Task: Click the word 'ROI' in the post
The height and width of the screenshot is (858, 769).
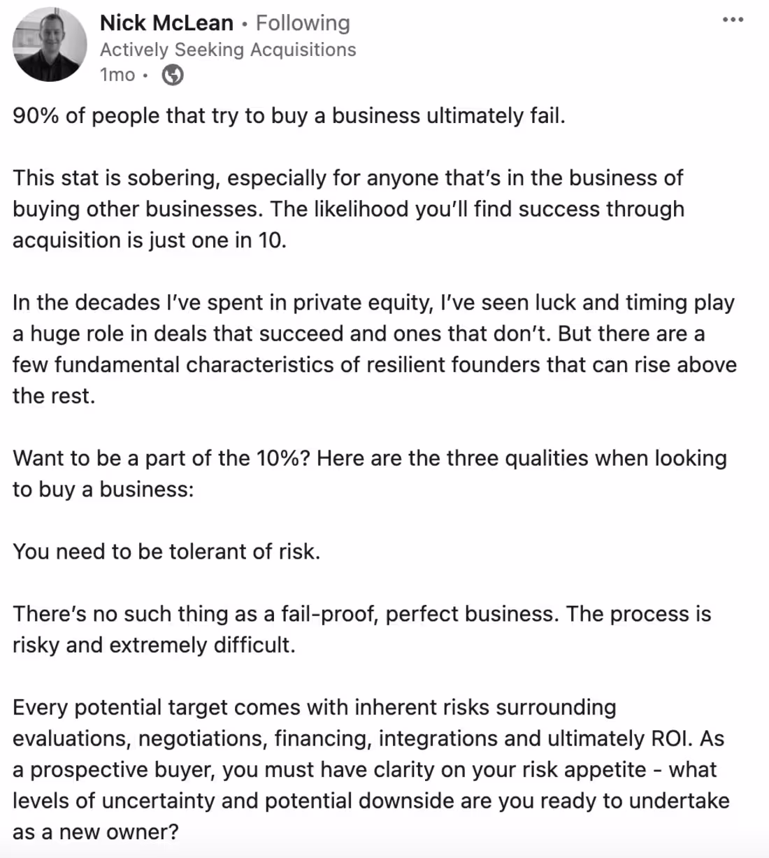Action: tap(670, 738)
